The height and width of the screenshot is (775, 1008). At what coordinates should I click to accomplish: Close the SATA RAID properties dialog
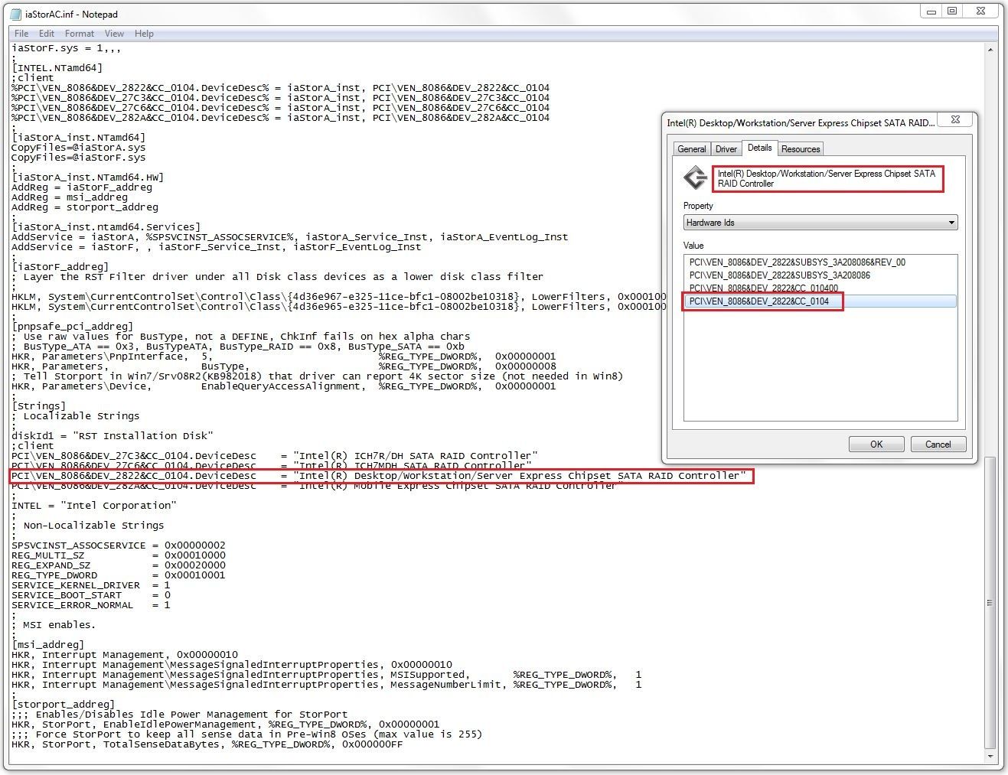tap(956, 119)
